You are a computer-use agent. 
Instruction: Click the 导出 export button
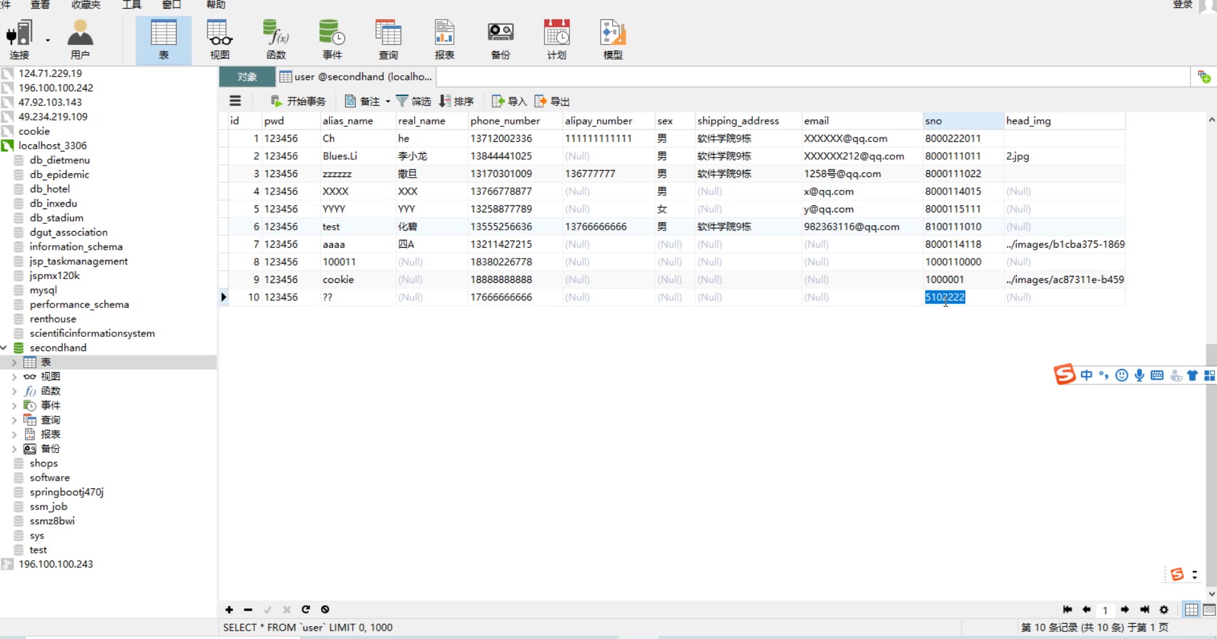click(552, 101)
